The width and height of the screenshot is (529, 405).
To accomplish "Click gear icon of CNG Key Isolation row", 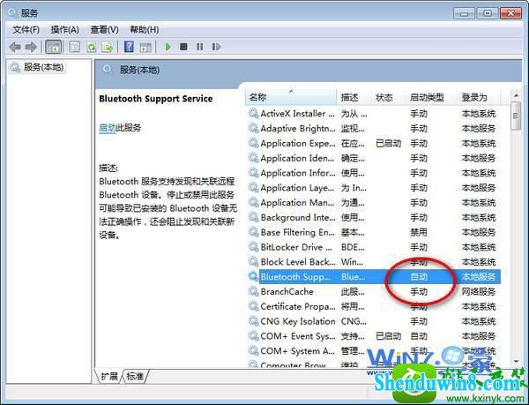I will click(x=253, y=321).
